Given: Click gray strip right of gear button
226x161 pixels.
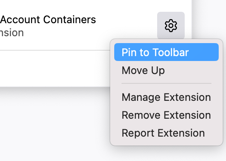Looking at the screenshot, I should (209, 19).
